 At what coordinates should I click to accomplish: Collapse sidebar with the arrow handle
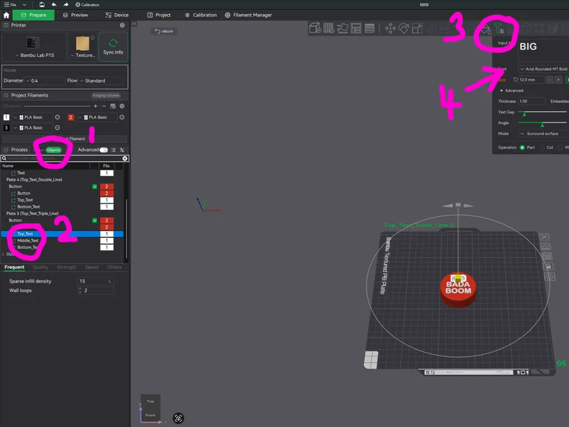click(134, 23)
